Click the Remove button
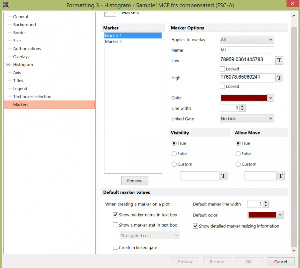The image size is (300, 268). [x=135, y=181]
